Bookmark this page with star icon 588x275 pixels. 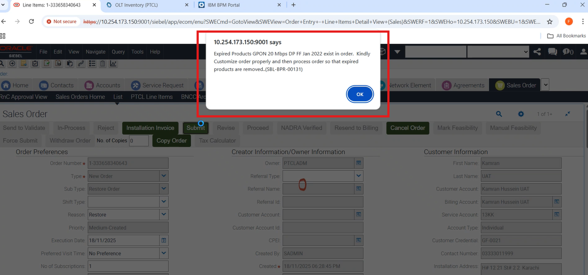click(550, 22)
